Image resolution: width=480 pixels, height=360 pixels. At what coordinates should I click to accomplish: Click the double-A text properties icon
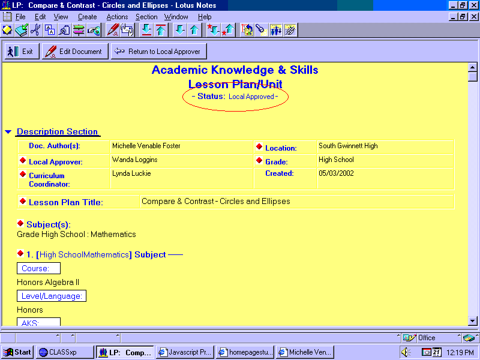click(50, 30)
